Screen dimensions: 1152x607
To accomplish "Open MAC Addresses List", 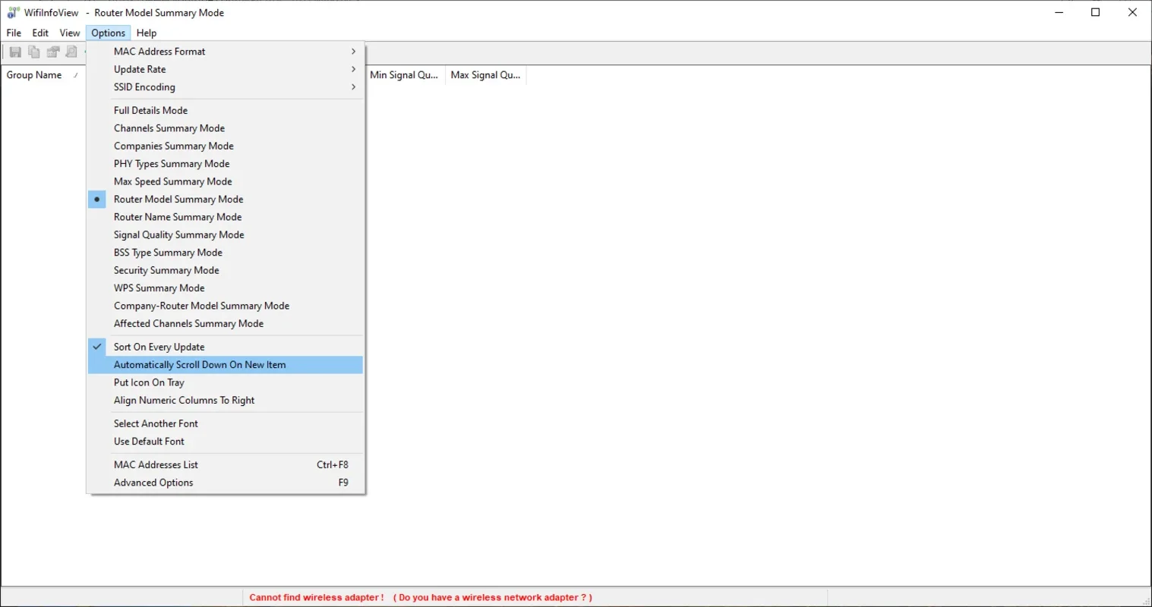I will coord(226,464).
